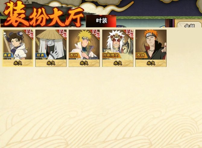Click 百战 badge on the blond-haired card
This screenshot has width=202, height=148.
click(x=74, y=55)
